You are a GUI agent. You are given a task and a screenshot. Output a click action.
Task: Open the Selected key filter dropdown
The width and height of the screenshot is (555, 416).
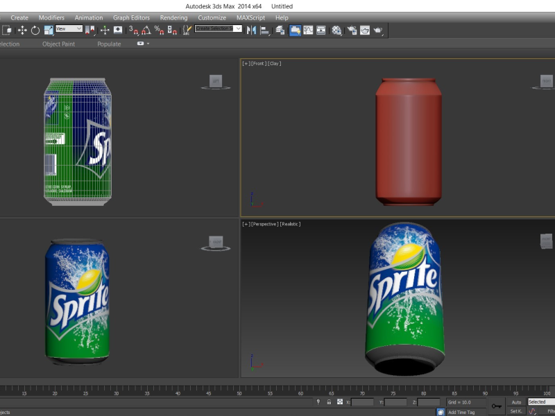(541, 402)
